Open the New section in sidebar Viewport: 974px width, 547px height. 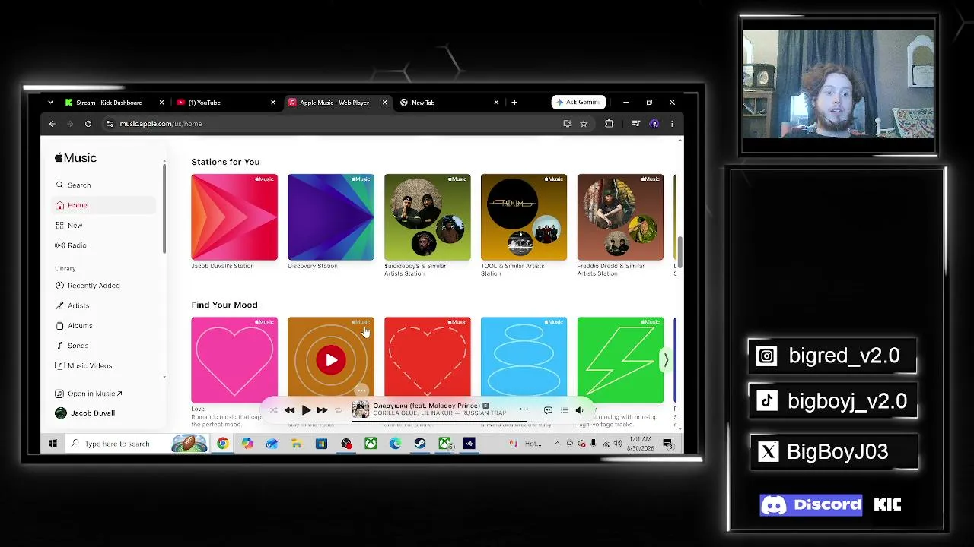click(x=104, y=226)
